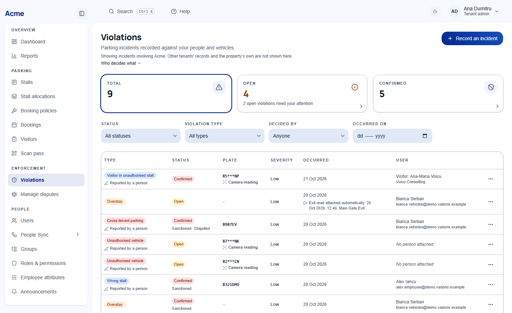This screenshot has height=313, width=512.
Task: Open Manage disputes page
Action: (x=46, y=194)
